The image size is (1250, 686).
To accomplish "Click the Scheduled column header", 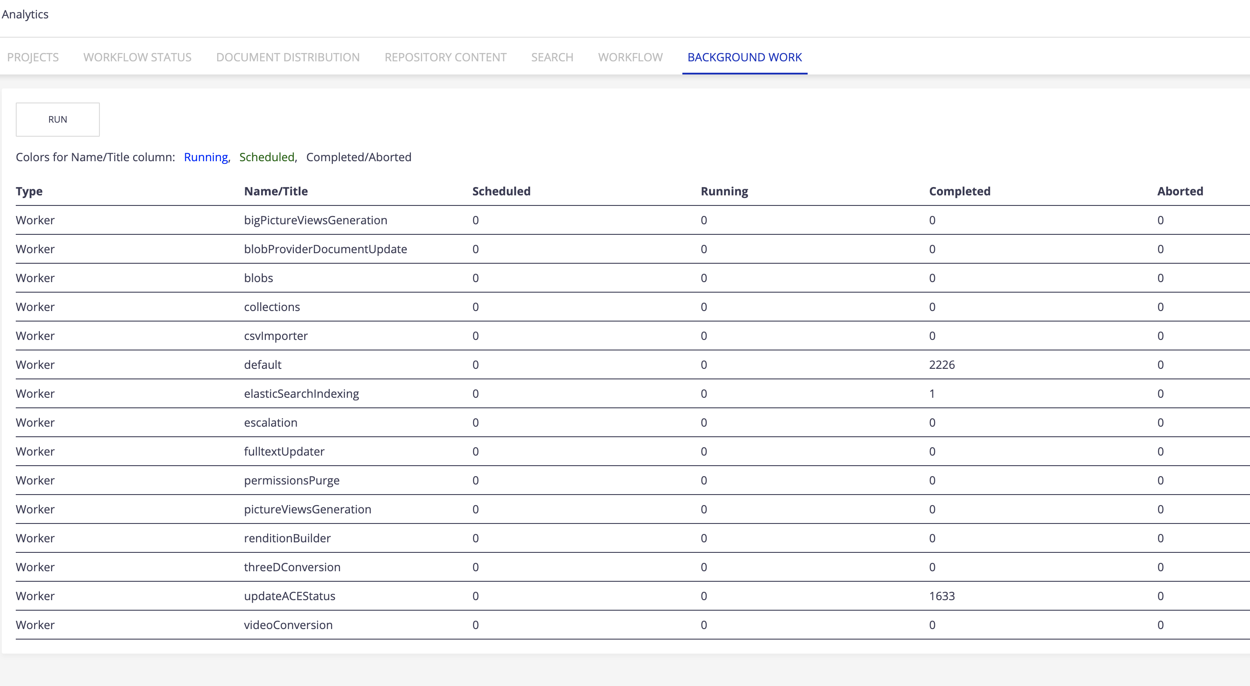I will coord(501,191).
